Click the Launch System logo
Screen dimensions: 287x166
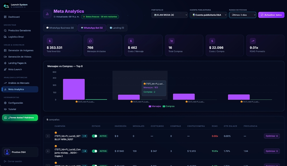[6, 6]
